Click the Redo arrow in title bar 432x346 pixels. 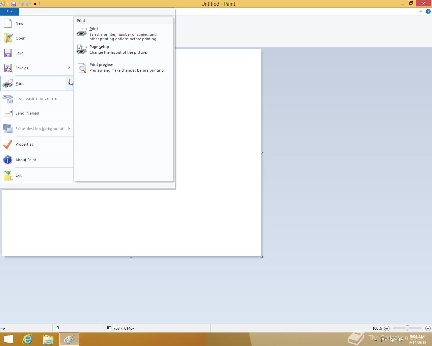(28, 4)
